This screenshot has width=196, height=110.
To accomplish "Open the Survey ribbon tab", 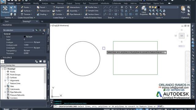I will click(x=77, y=3).
